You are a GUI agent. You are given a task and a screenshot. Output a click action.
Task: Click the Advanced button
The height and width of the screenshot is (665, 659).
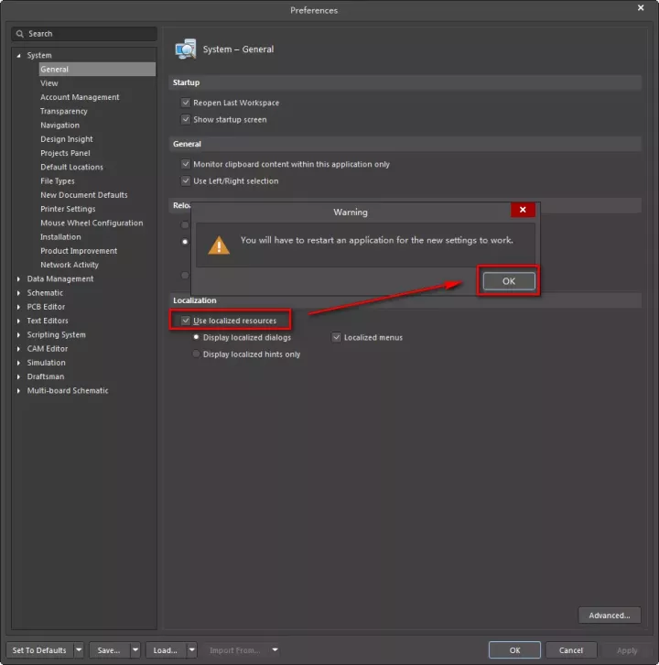[x=609, y=616]
